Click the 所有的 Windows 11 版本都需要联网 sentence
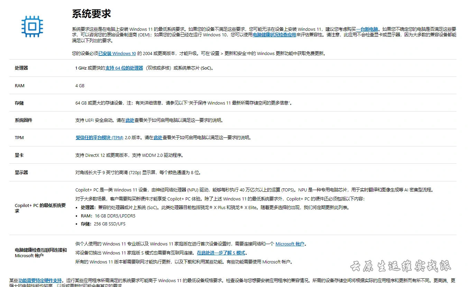The image size is (470, 287). point(184,262)
